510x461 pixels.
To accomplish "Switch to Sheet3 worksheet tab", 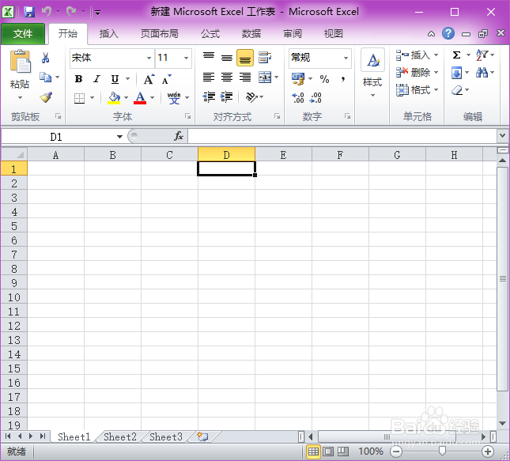I will coord(166,436).
